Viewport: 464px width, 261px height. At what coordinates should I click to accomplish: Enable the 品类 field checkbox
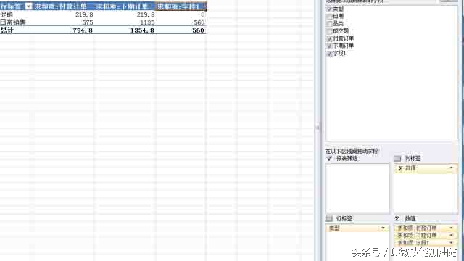(328, 24)
